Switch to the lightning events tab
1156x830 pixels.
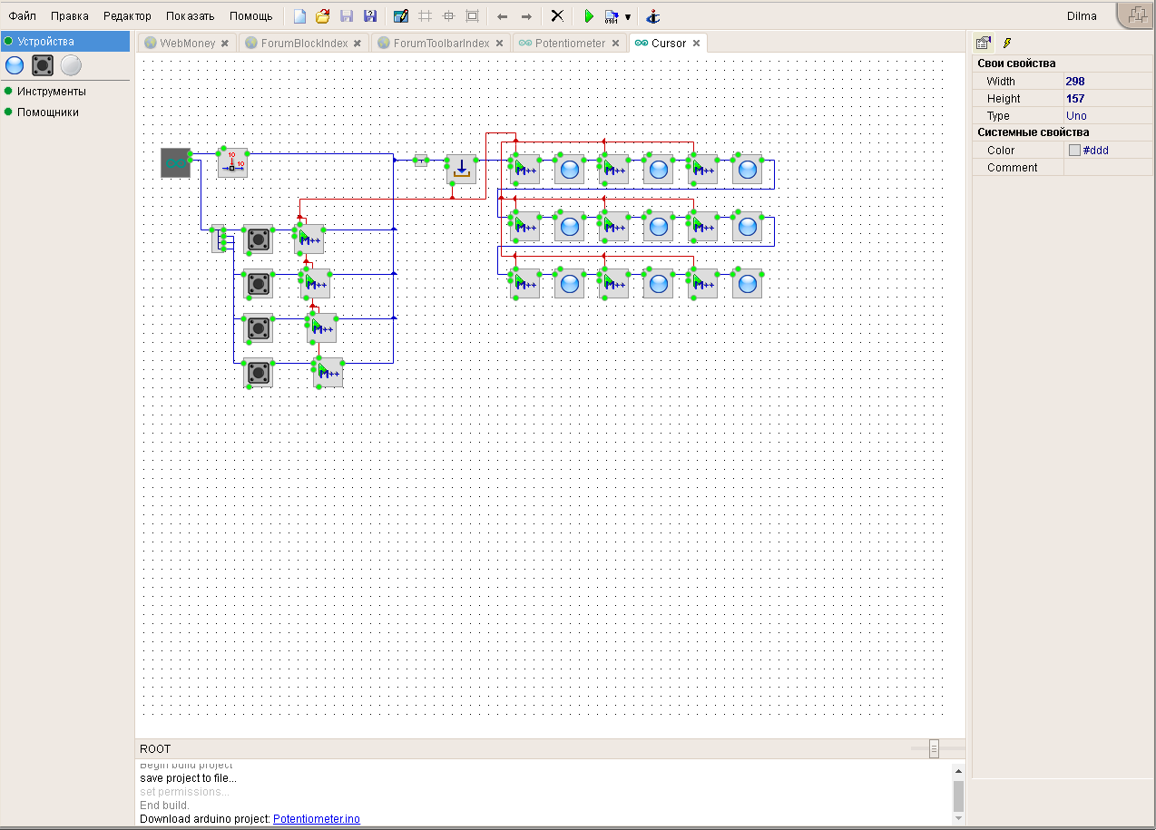[x=1006, y=43]
